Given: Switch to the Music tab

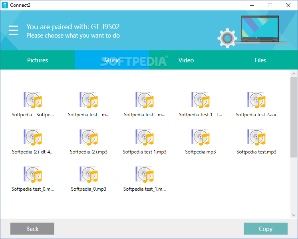Looking at the screenshot, I should 112,60.
